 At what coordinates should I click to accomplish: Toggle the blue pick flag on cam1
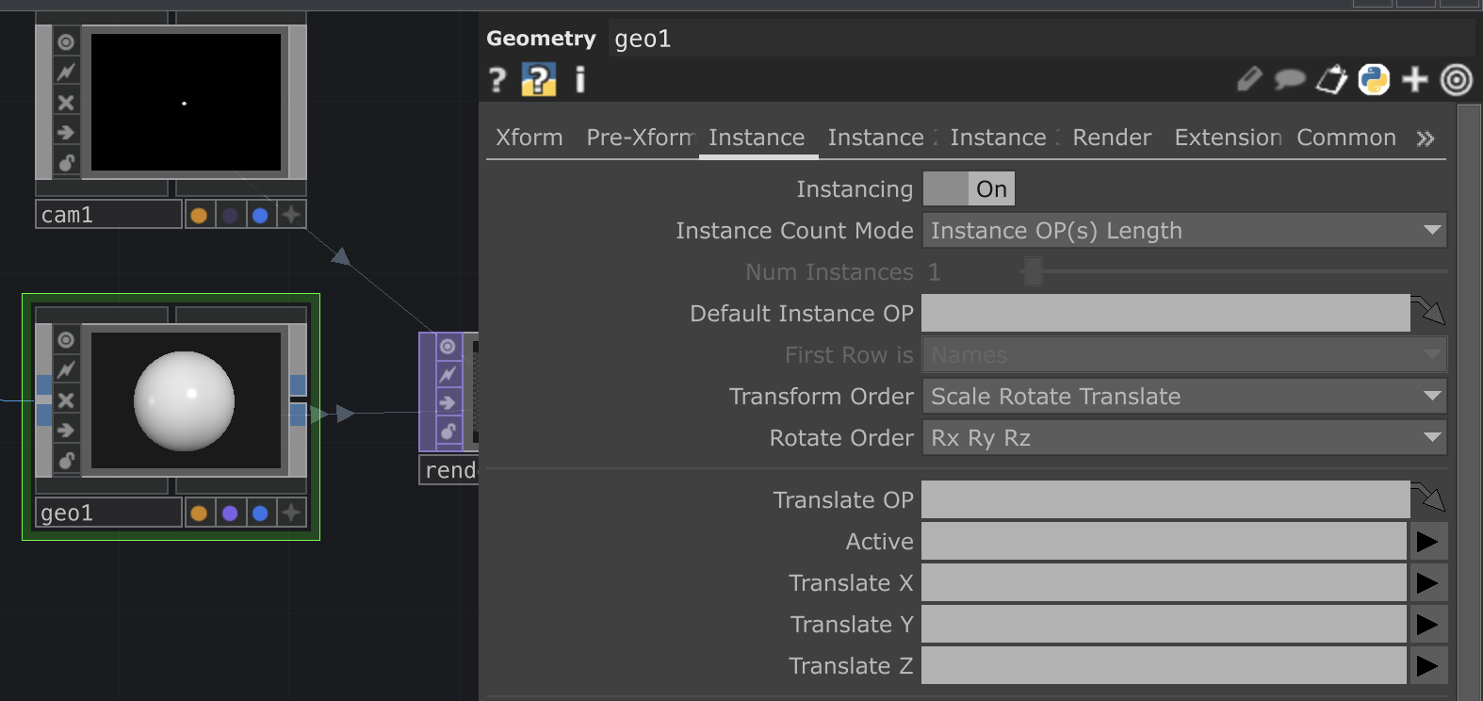(x=260, y=215)
